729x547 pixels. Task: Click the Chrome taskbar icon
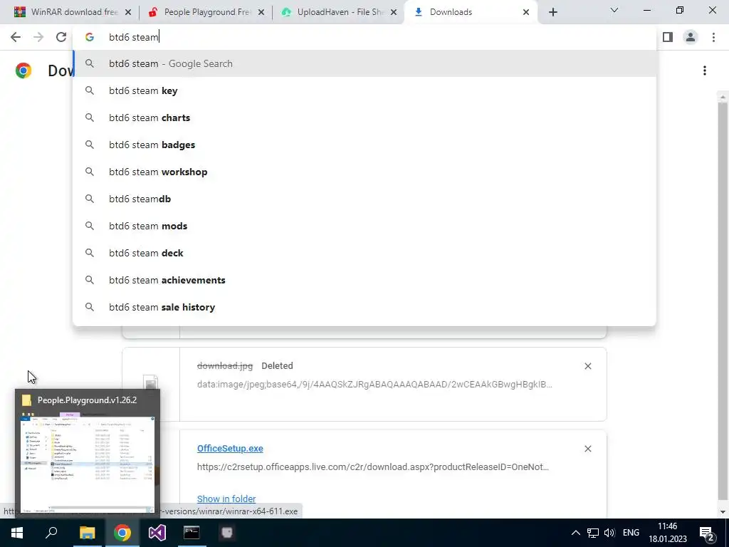(x=122, y=533)
